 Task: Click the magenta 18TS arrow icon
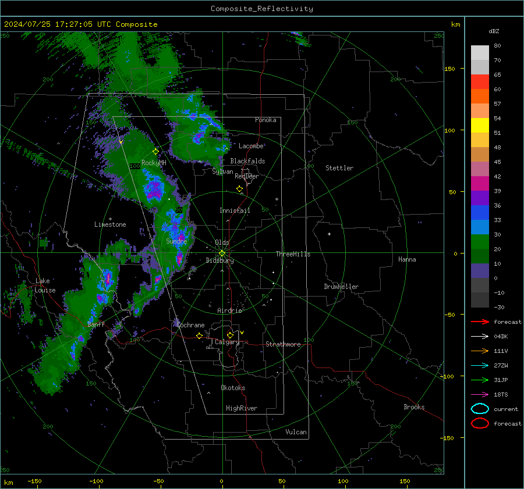pyautogui.click(x=480, y=395)
